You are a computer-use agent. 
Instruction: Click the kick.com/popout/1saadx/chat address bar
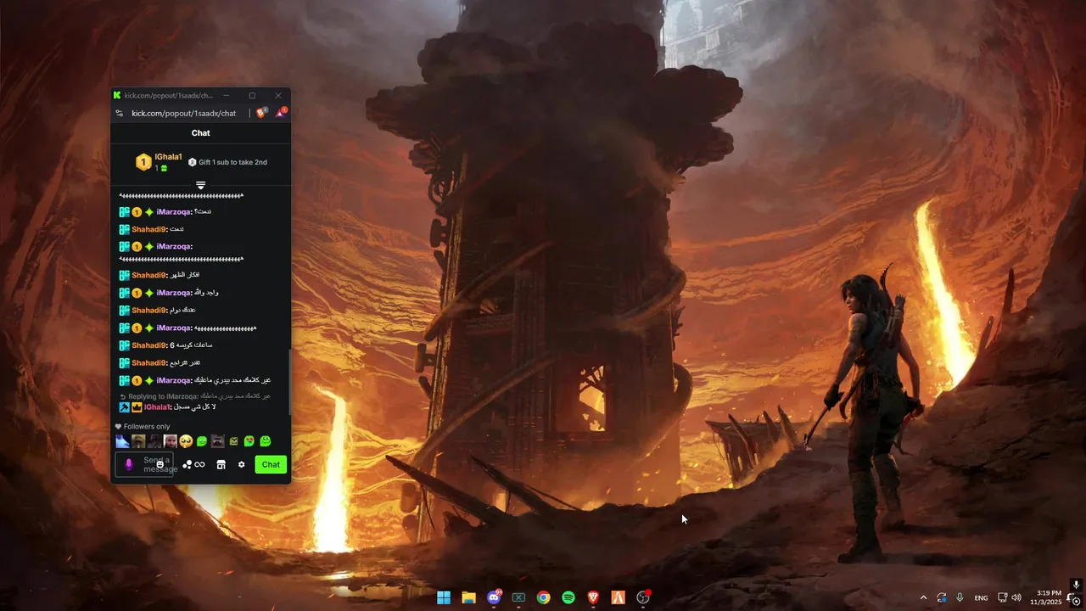tap(183, 114)
